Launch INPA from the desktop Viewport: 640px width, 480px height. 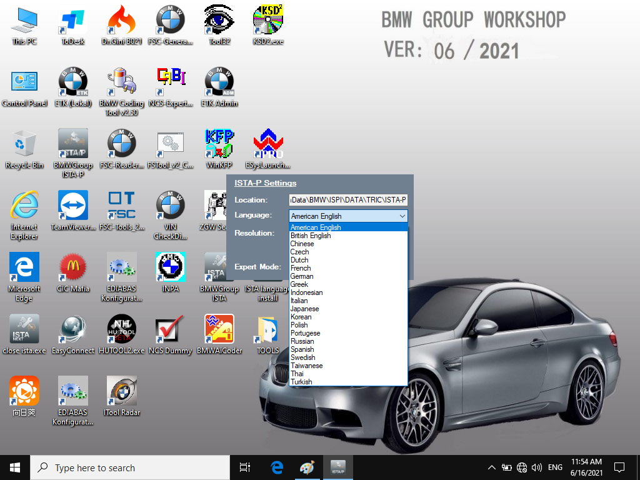point(170,267)
